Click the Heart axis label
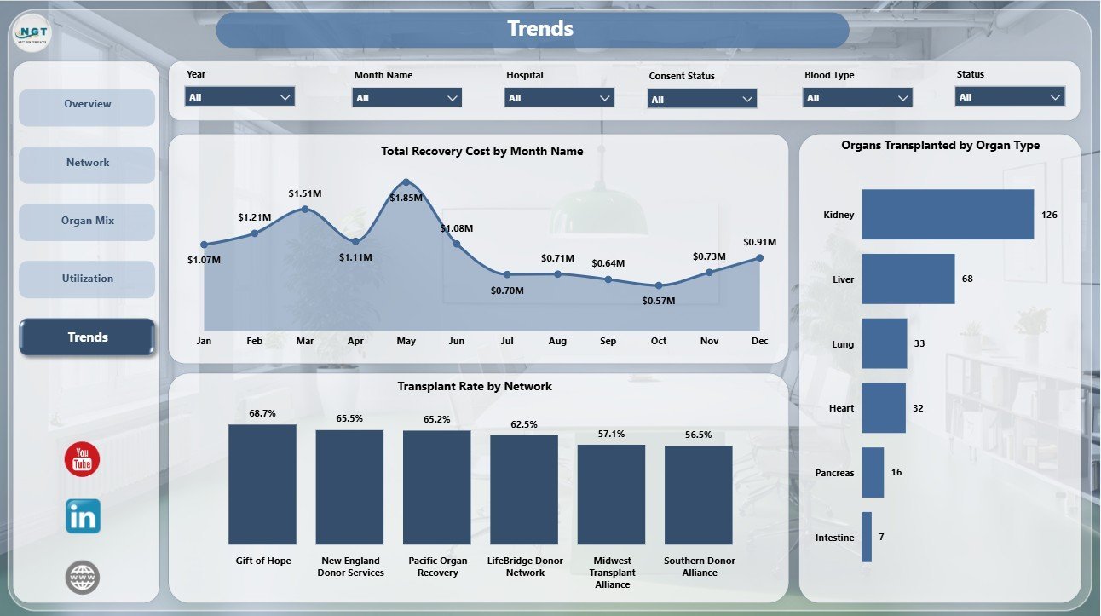The image size is (1101, 616). click(842, 408)
